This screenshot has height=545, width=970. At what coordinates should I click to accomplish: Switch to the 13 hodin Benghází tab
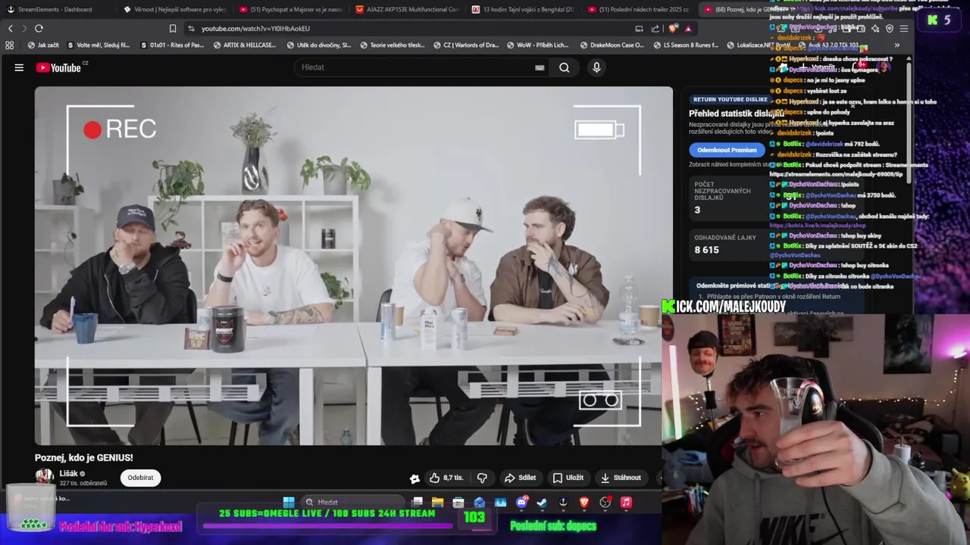point(523,9)
